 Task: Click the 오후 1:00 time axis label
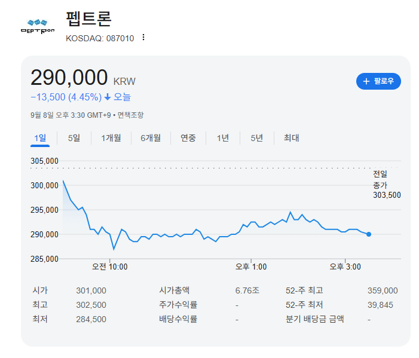(251, 267)
